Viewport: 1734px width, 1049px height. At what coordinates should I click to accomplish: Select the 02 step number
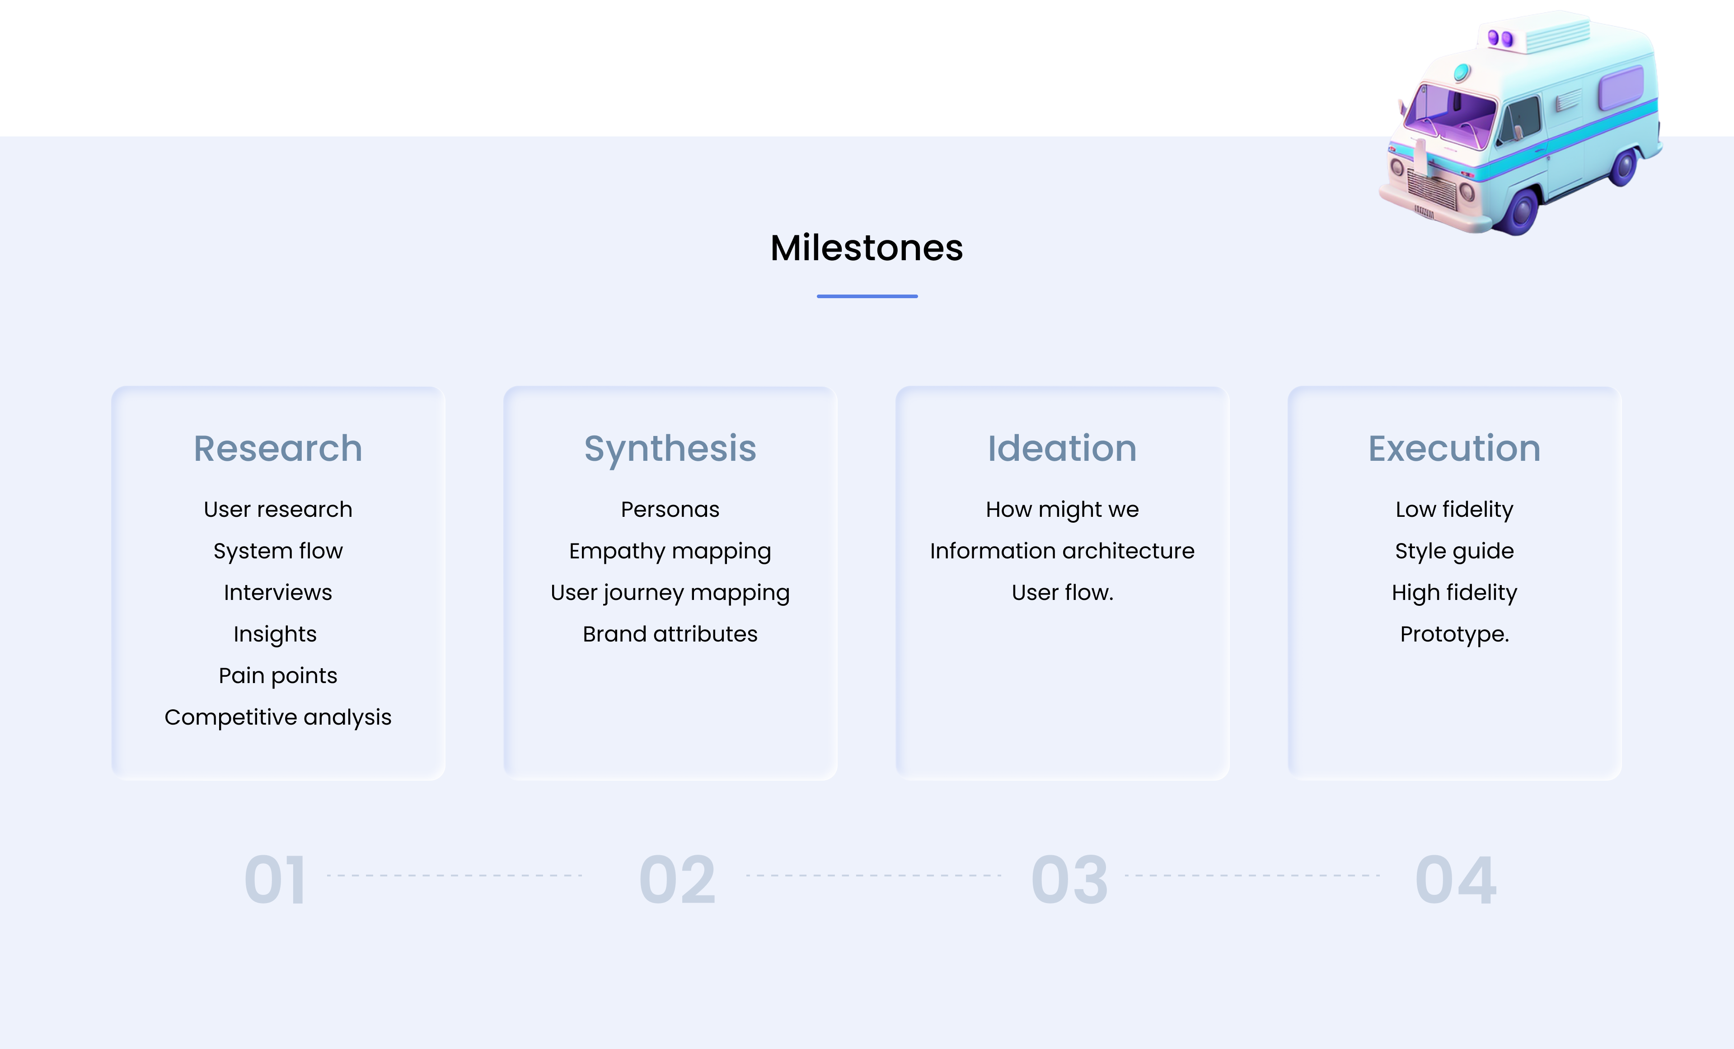677,880
